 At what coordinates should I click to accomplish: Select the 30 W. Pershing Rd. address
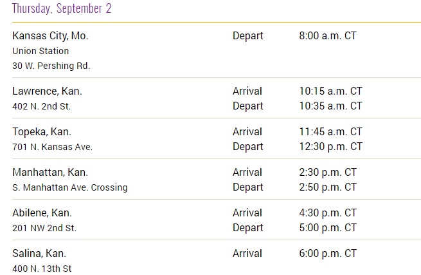click(x=51, y=66)
